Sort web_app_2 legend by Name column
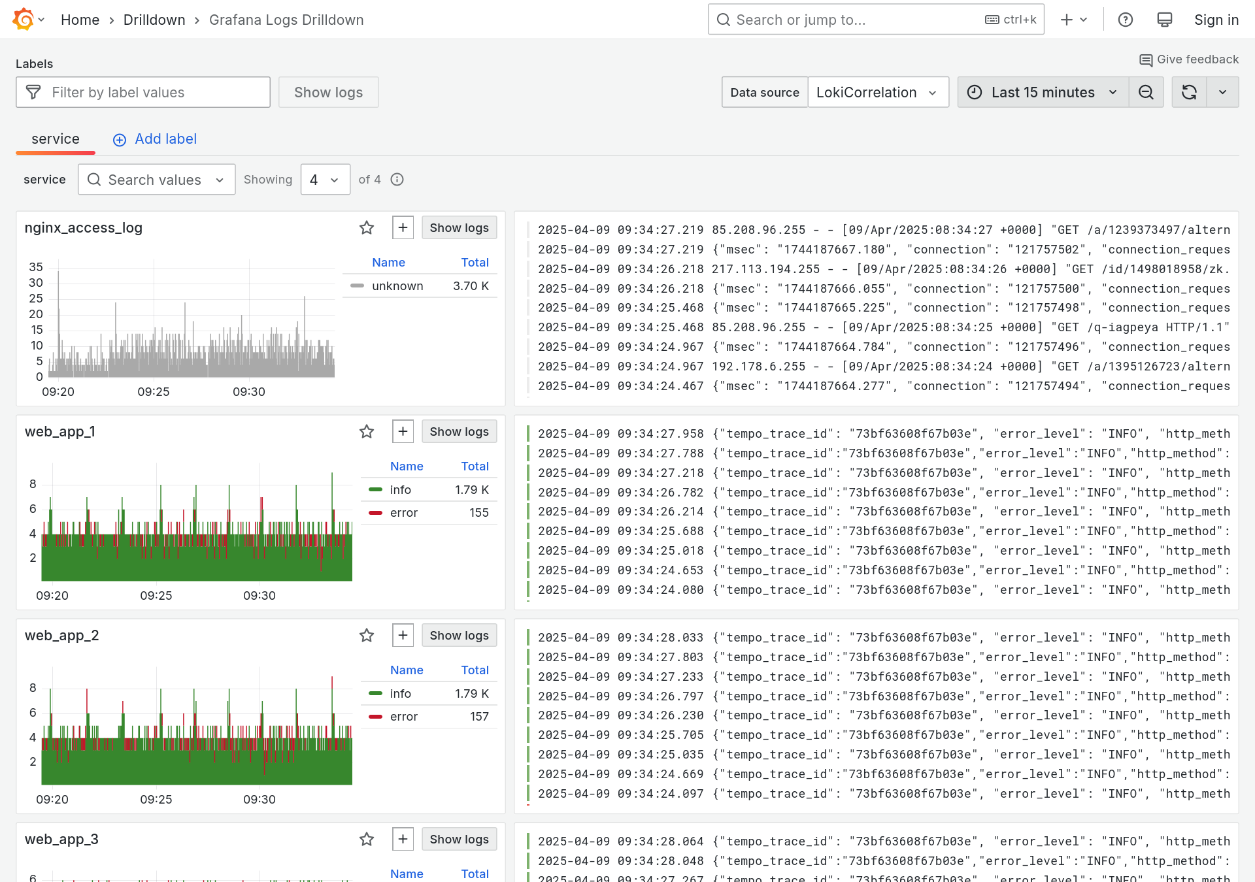Image resolution: width=1255 pixels, height=882 pixels. [407, 670]
